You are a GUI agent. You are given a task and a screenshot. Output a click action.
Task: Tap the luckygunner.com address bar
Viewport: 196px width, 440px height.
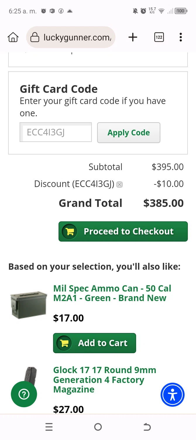[77, 37]
